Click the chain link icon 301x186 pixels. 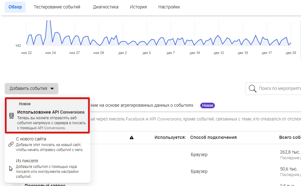[11, 144]
